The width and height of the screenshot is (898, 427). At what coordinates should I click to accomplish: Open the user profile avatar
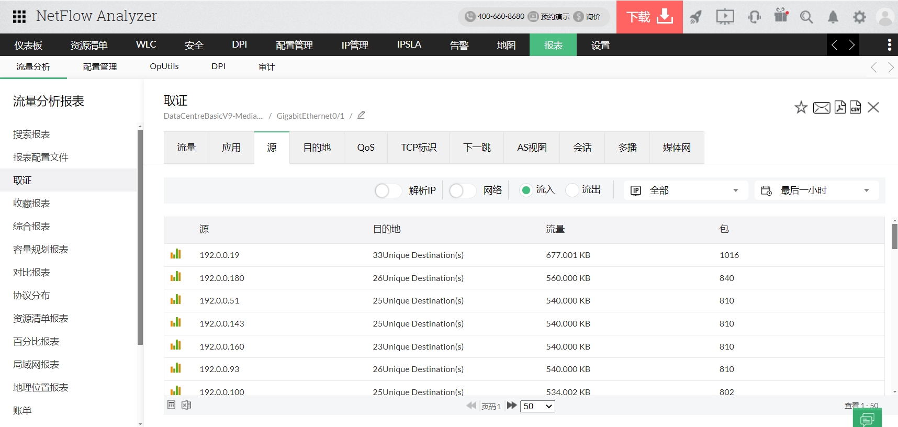tap(885, 17)
